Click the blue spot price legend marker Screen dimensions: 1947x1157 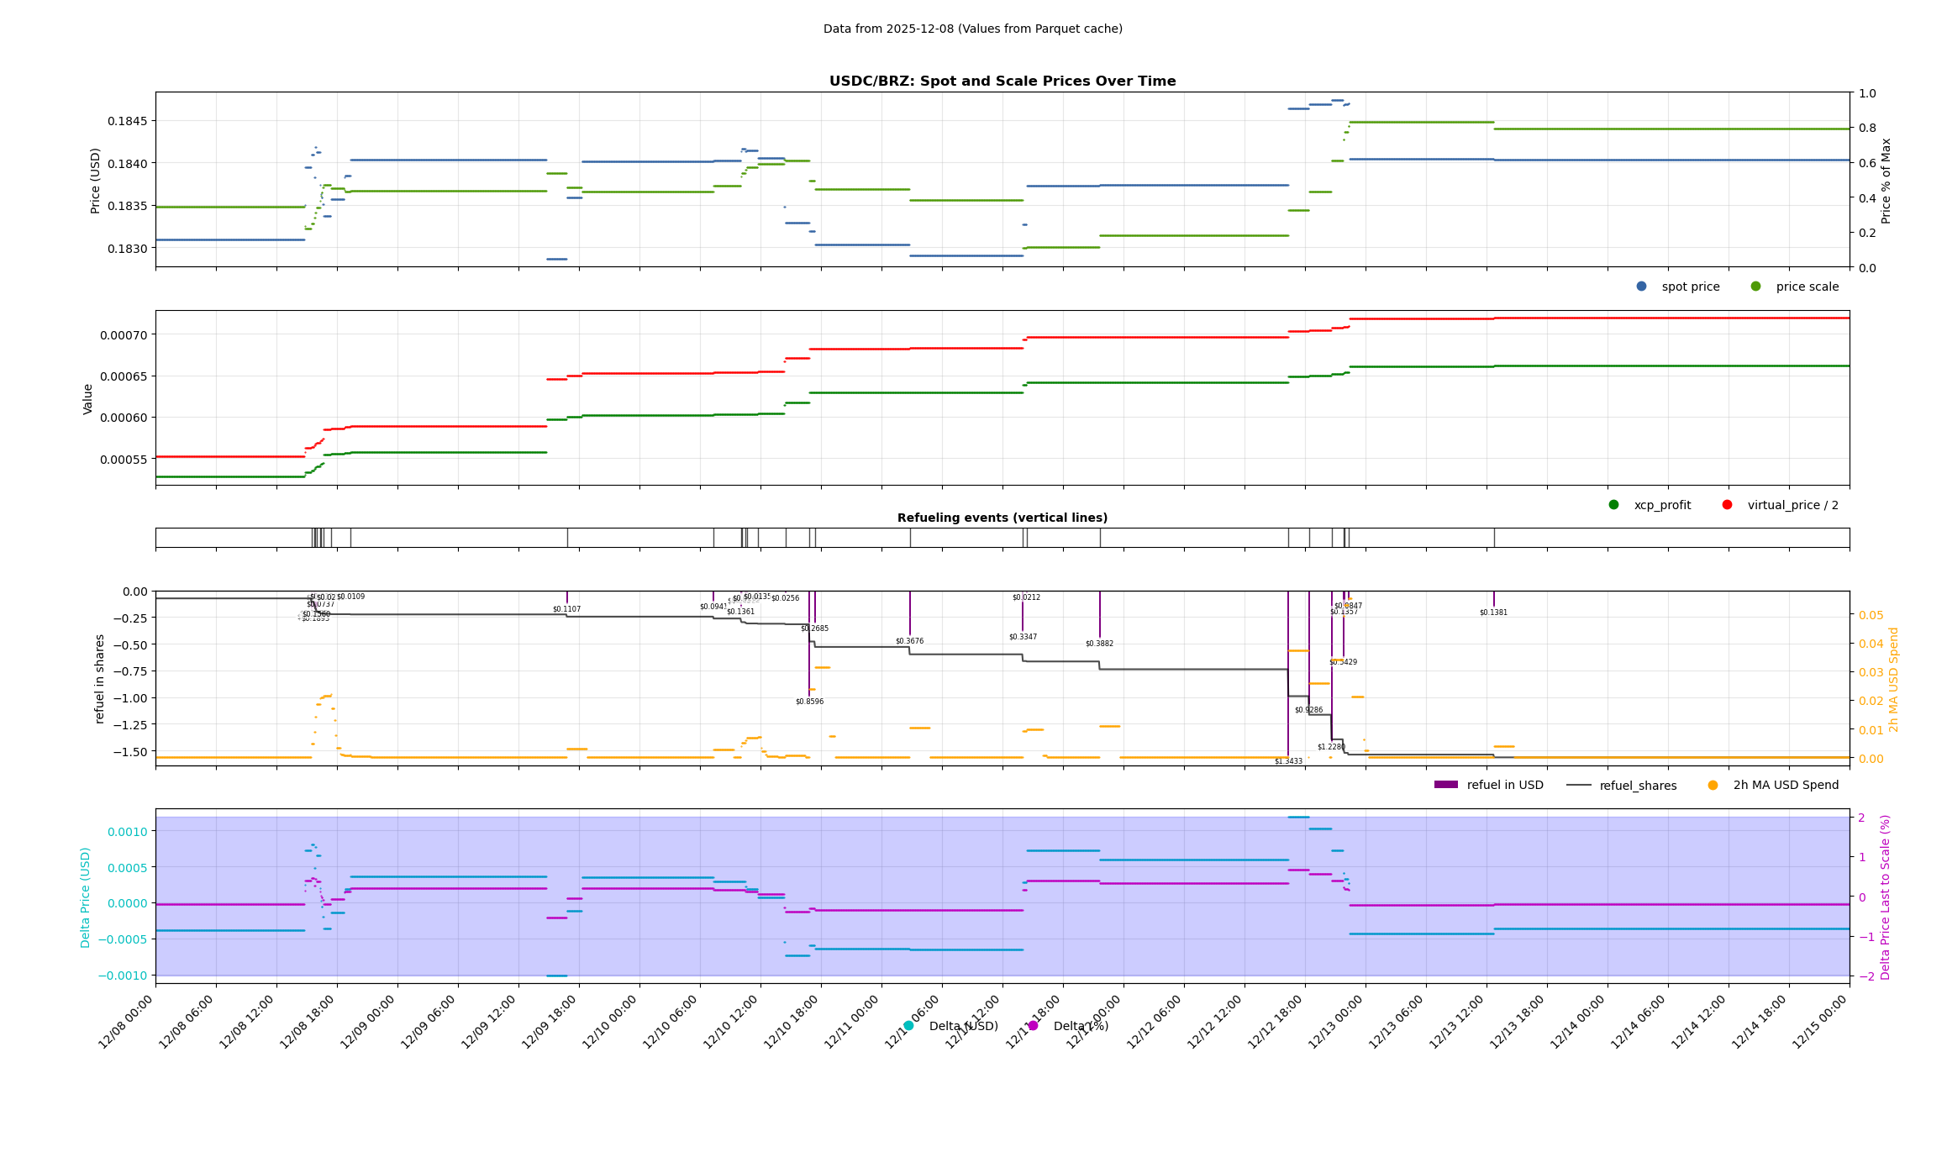point(1641,287)
